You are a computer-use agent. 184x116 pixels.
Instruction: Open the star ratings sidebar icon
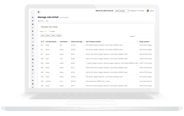33,63
